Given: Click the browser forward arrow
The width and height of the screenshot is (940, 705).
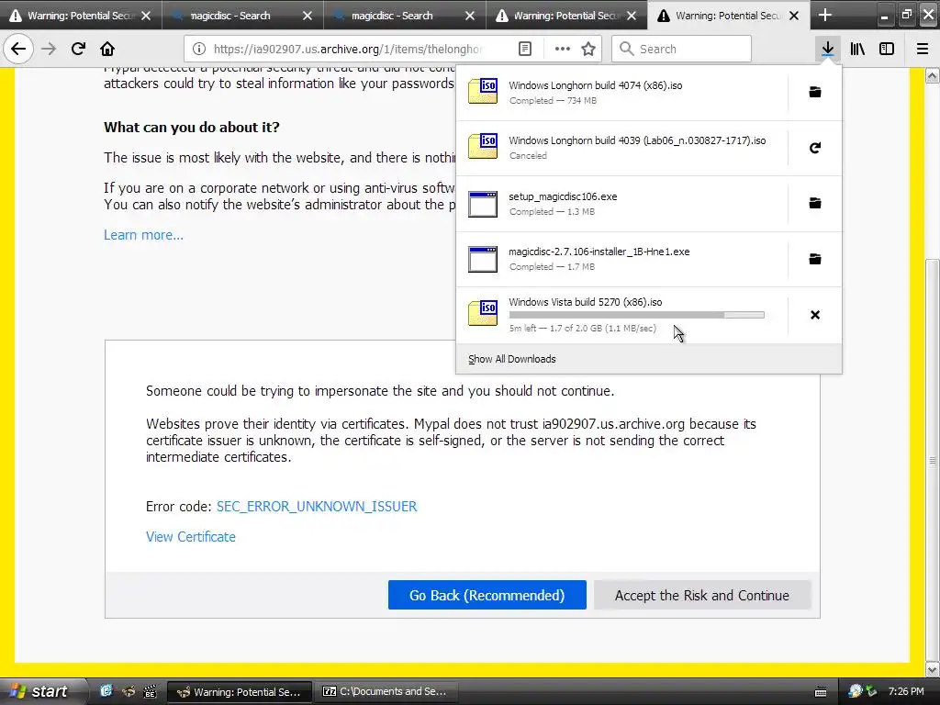Looking at the screenshot, I should pos(49,49).
